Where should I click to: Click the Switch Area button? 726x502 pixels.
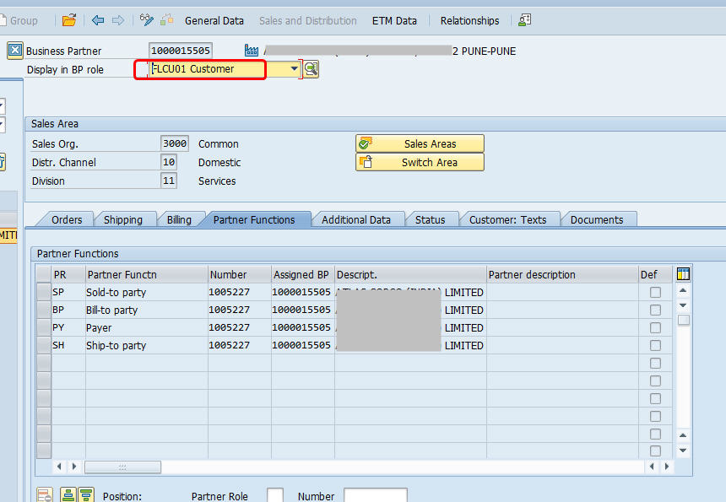(420, 162)
